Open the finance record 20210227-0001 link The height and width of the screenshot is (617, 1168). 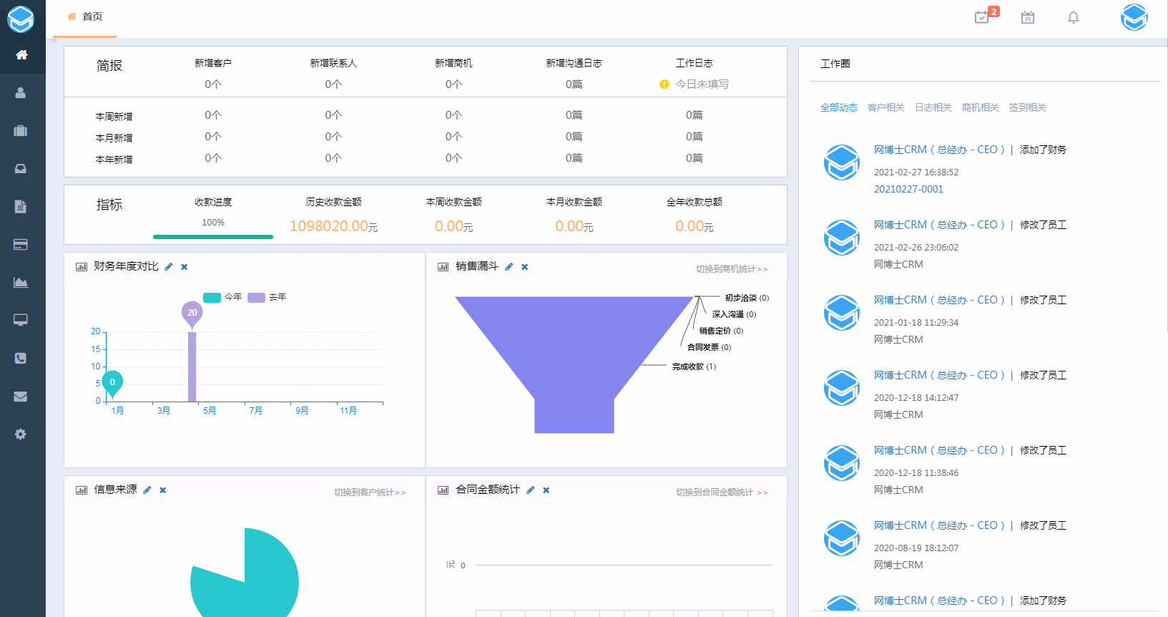point(908,189)
